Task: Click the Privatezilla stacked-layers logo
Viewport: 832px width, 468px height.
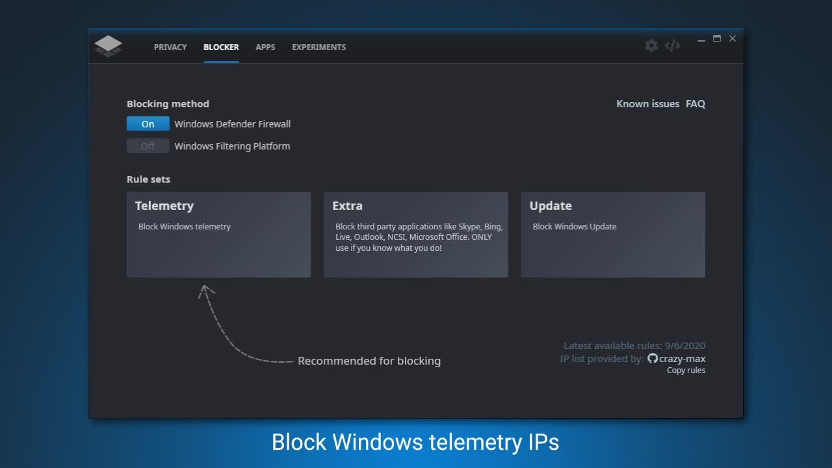Action: point(108,46)
